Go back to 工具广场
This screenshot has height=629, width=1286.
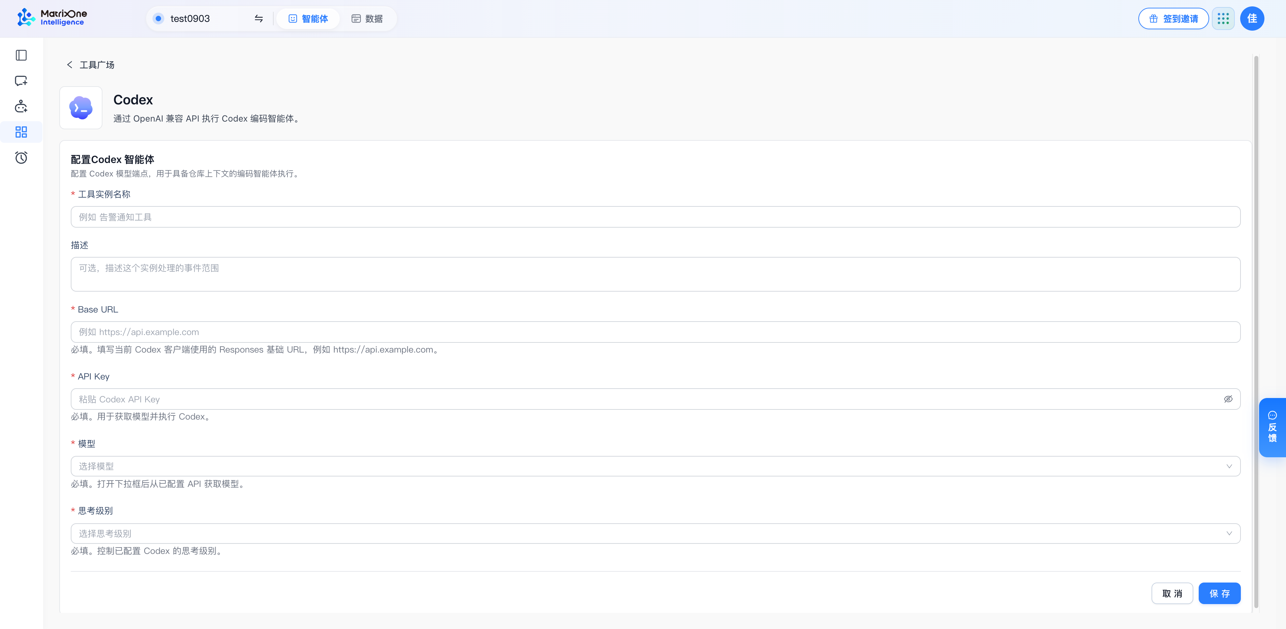click(x=97, y=65)
